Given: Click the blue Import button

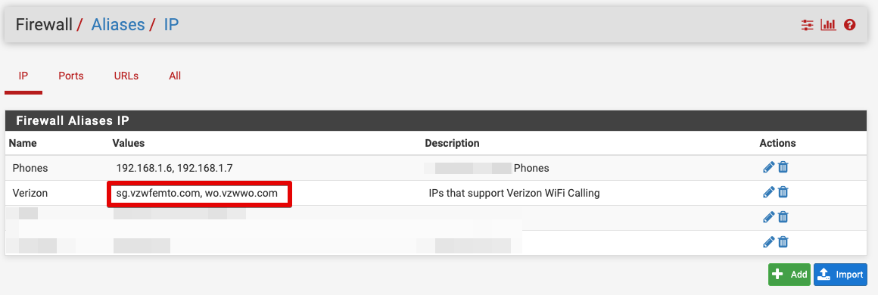Looking at the screenshot, I should click(x=840, y=275).
